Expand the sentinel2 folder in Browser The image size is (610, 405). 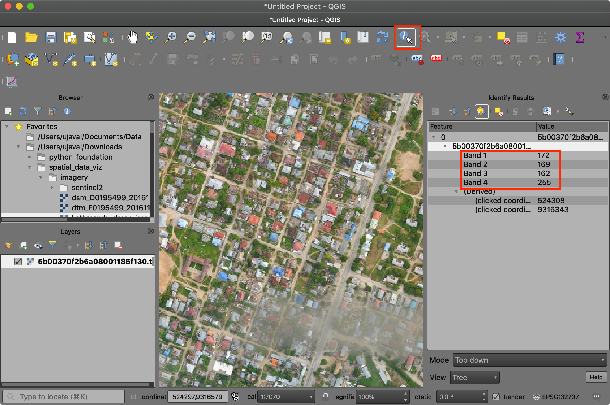52,187
